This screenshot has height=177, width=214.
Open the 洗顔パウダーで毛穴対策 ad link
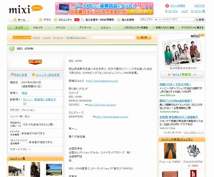pyautogui.click(x=175, y=84)
